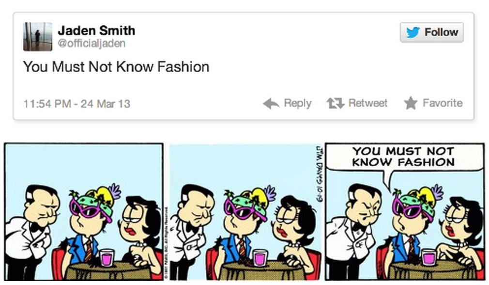
Task: Select the Retweet text label
Action: pyautogui.click(x=368, y=103)
